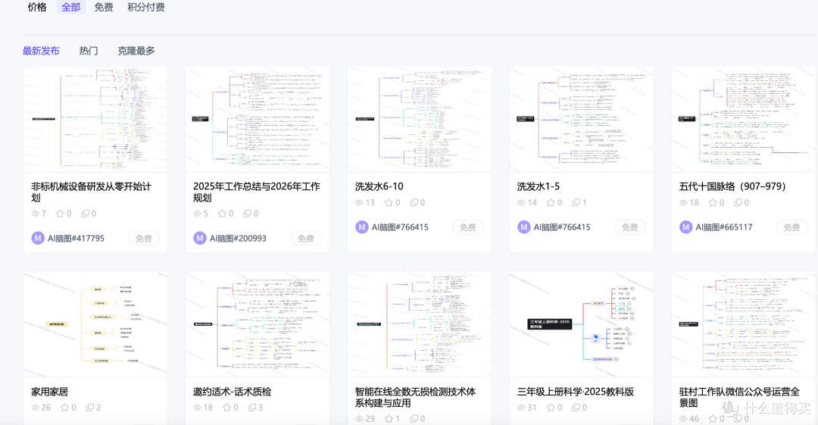Click star icon on 洗发水6-10 card

click(x=389, y=202)
